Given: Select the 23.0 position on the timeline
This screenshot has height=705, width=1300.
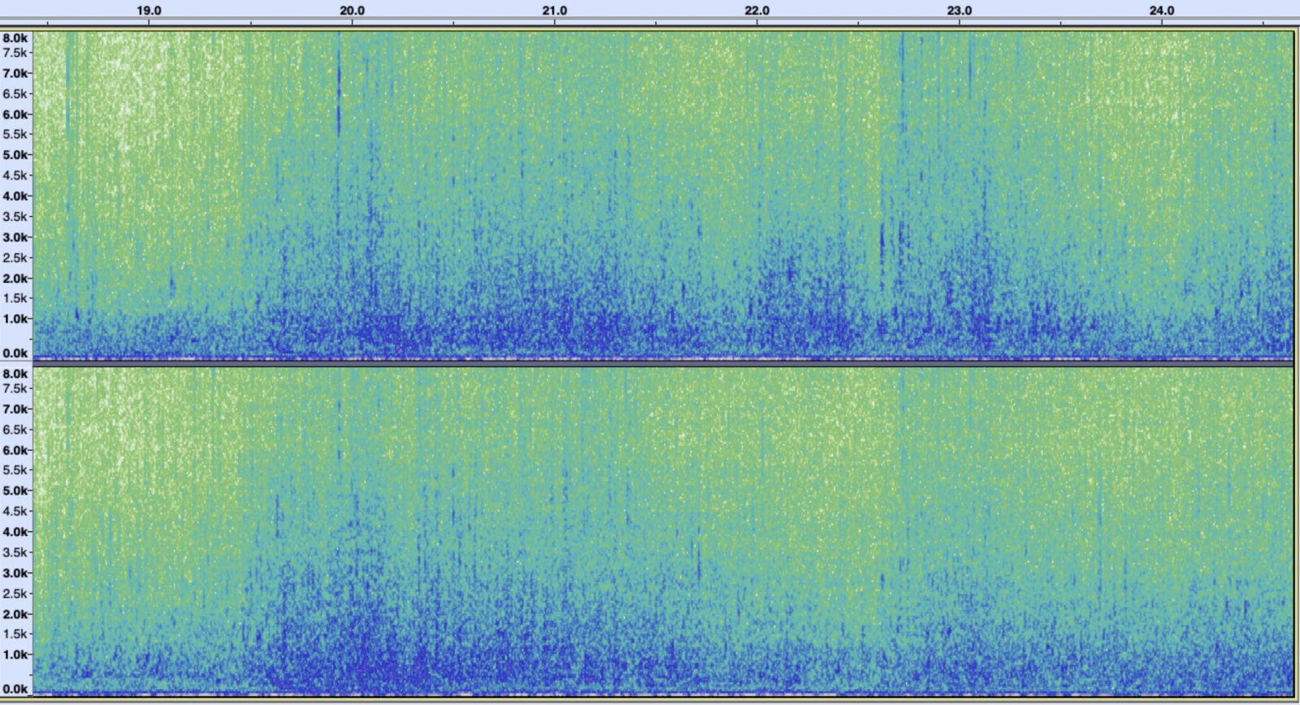Looking at the screenshot, I should point(960,11).
